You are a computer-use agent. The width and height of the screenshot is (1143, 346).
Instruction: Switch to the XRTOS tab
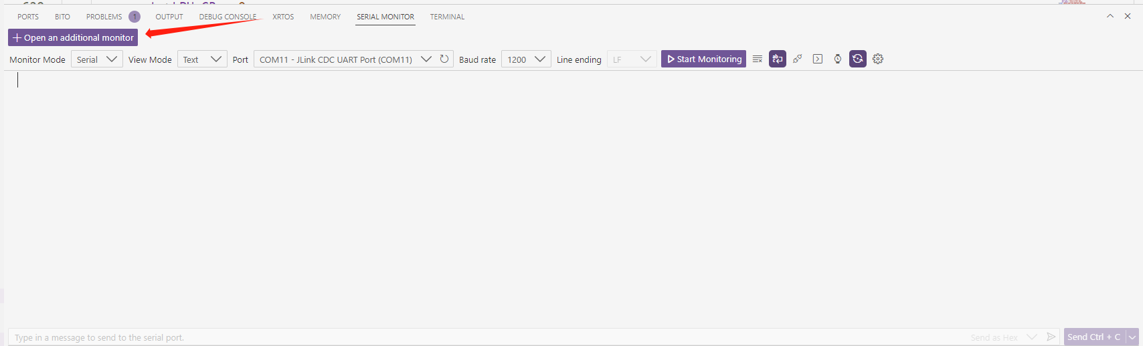tap(283, 17)
